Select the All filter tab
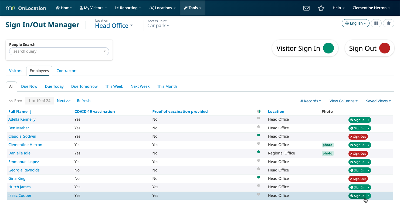This screenshot has height=209, width=400. [x=11, y=86]
